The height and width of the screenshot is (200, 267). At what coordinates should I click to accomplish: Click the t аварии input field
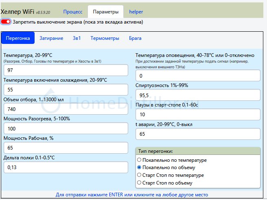coord(197,134)
